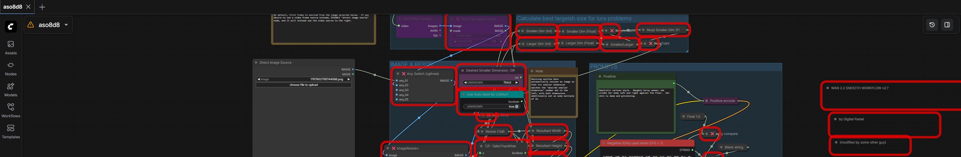Open the Assets sidebar panel

[11, 48]
